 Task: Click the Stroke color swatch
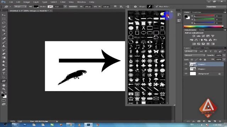pyautogui.click(x=50, y=7)
